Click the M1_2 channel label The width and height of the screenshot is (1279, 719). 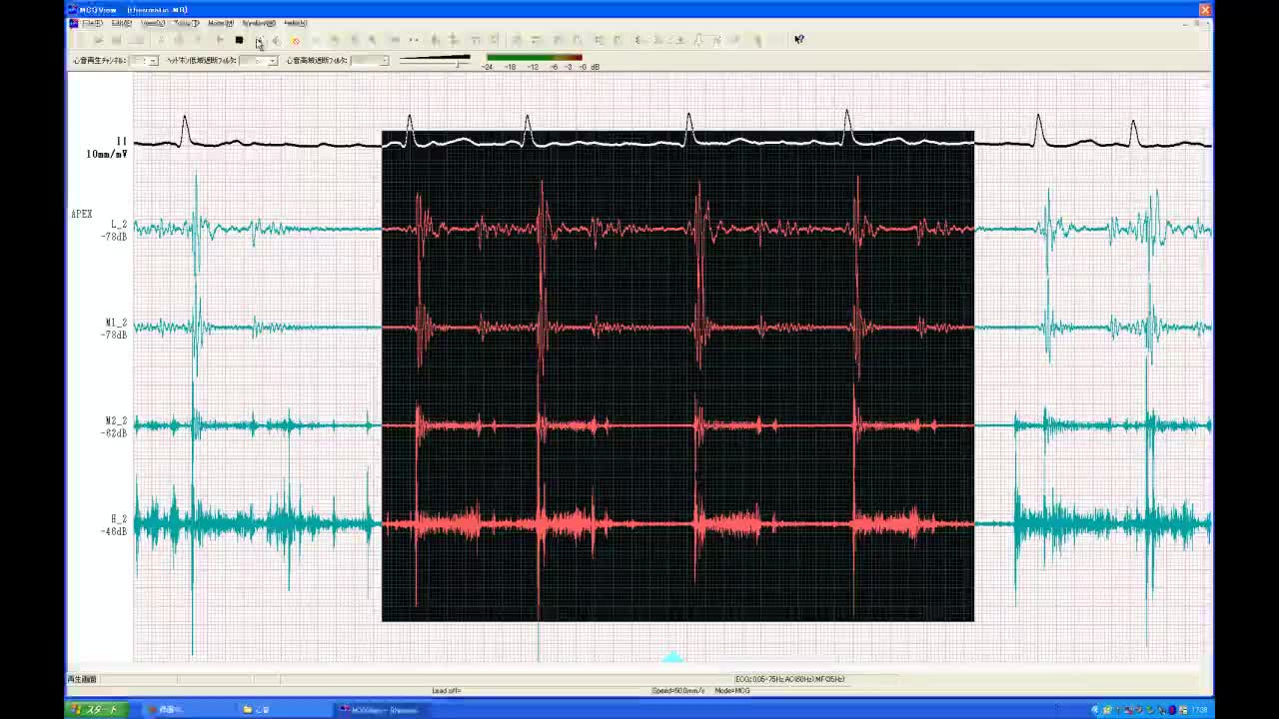click(x=116, y=323)
